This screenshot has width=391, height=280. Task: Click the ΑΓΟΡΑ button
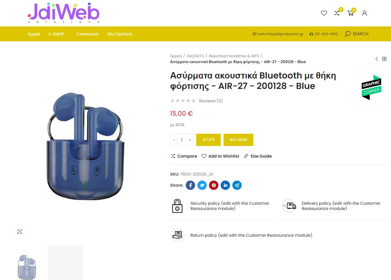click(x=208, y=140)
